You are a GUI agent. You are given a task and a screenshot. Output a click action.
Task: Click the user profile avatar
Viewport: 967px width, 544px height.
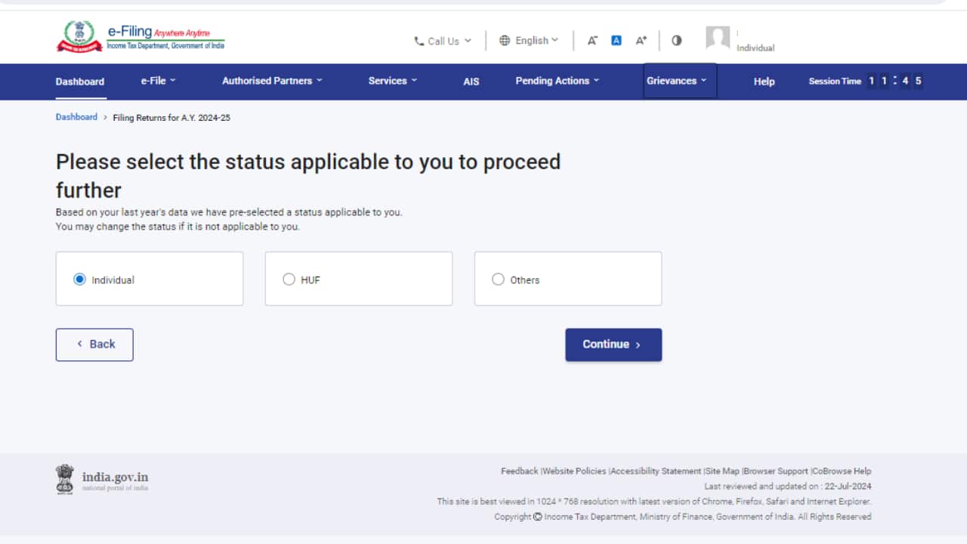click(x=718, y=38)
